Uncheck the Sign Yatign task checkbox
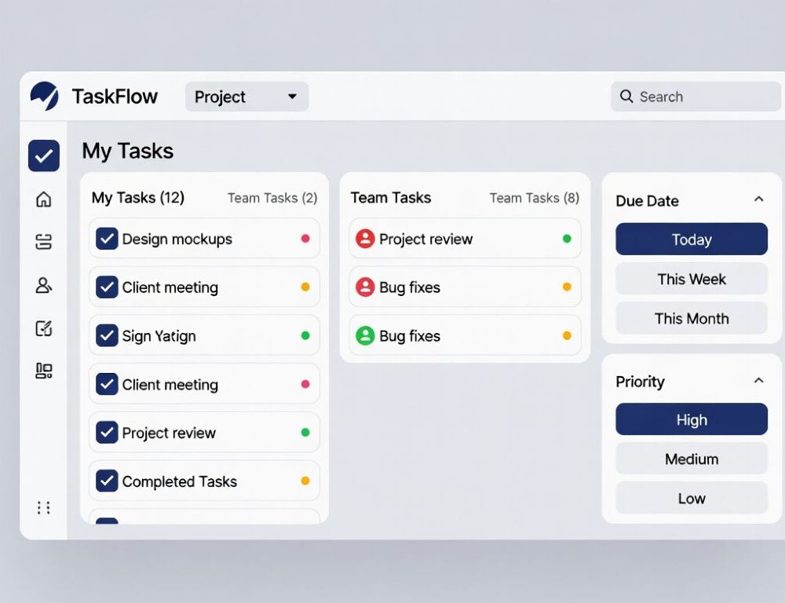This screenshot has height=603, width=785. (108, 335)
